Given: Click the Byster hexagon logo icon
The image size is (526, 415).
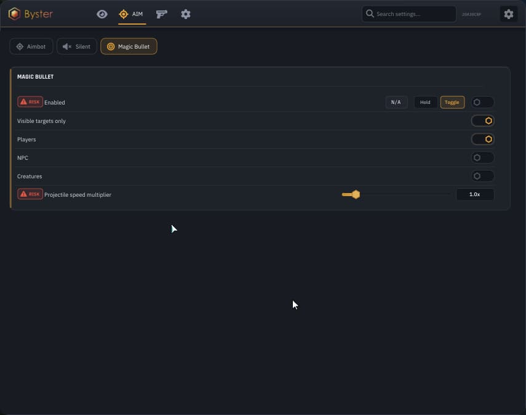Looking at the screenshot, I should (x=14, y=14).
